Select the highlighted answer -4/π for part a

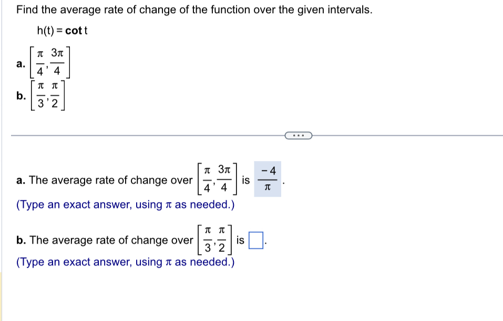[x=268, y=179]
